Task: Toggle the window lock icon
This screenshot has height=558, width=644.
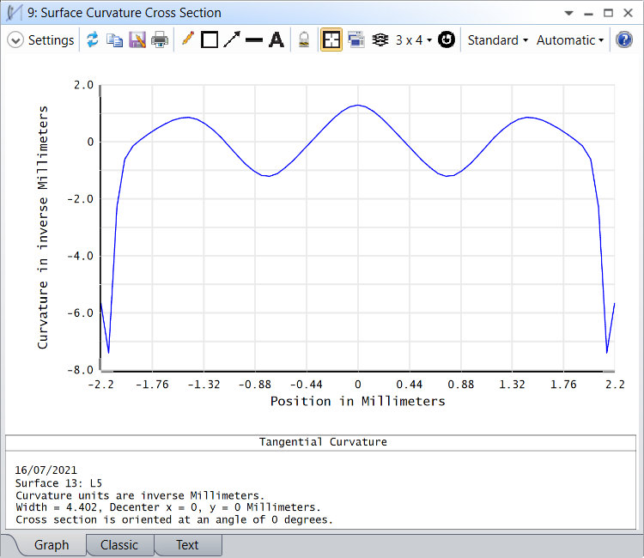Action: click(x=304, y=39)
